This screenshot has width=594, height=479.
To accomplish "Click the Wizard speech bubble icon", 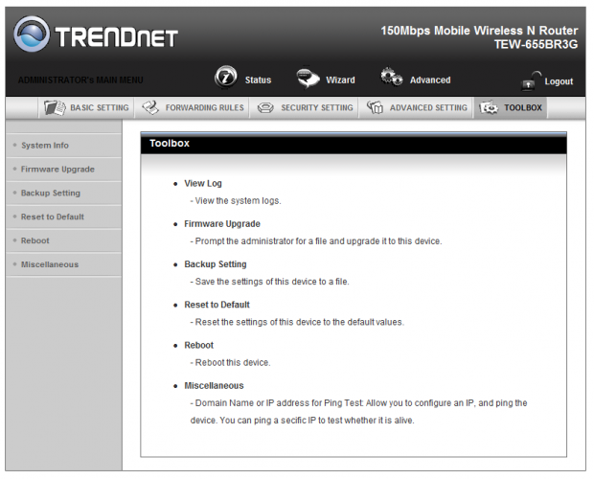I will (308, 78).
